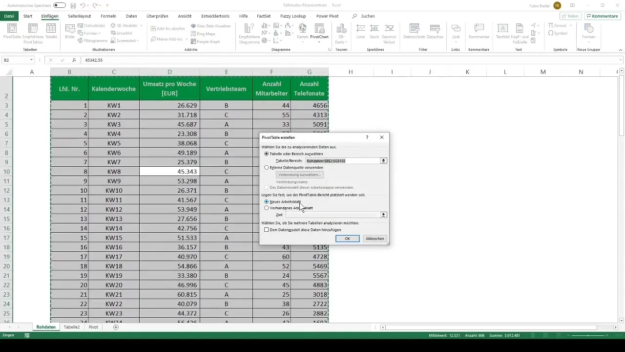Image resolution: width=625 pixels, height=352 pixels.
Task: Expand the Name Box dropdown arrow
Action: 31,60
